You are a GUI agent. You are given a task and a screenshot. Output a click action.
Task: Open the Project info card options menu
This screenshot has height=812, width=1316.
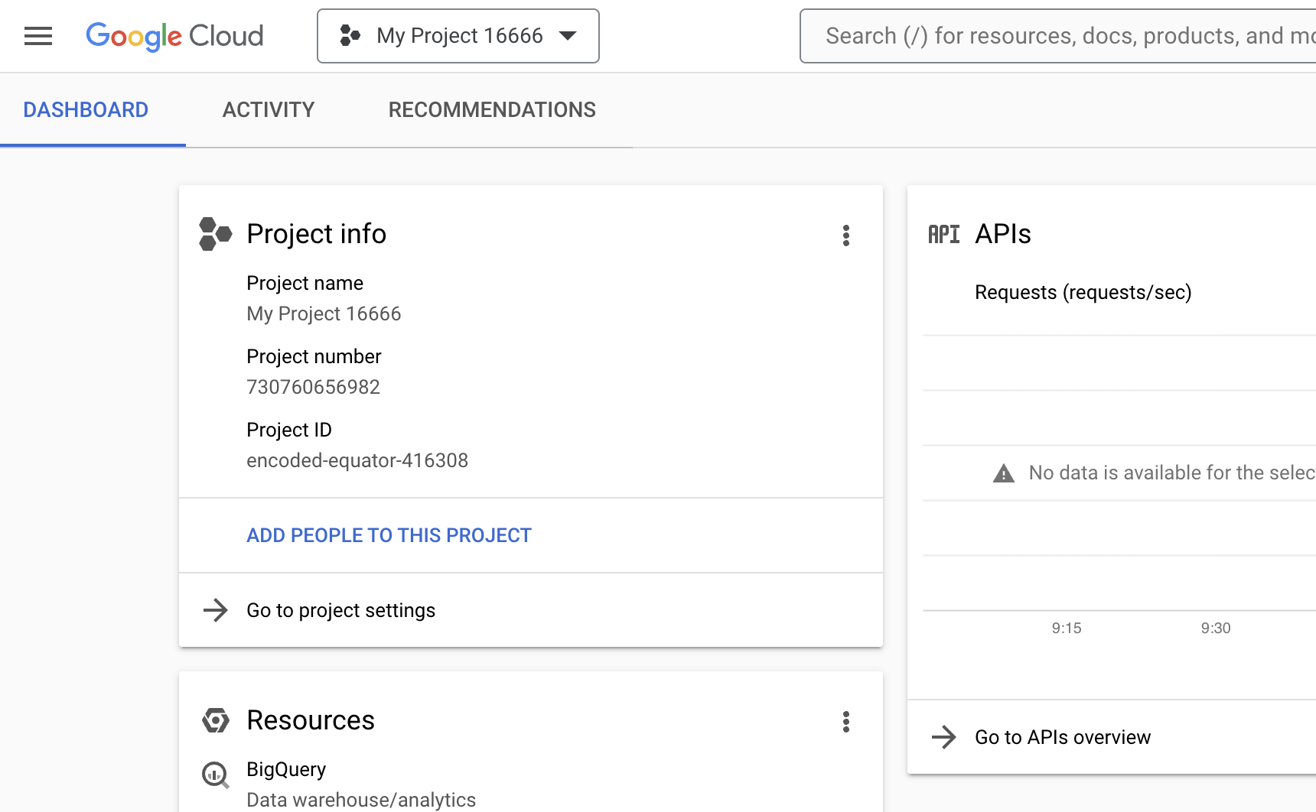846,235
